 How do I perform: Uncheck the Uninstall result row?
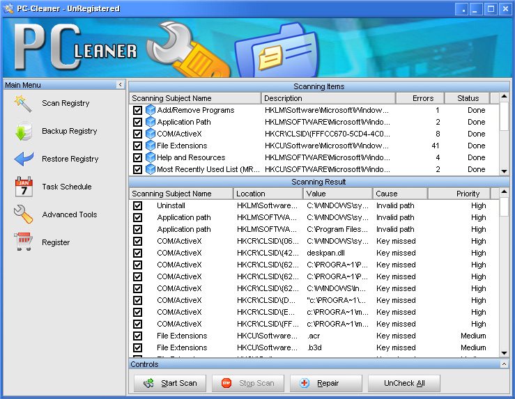pyautogui.click(x=137, y=205)
